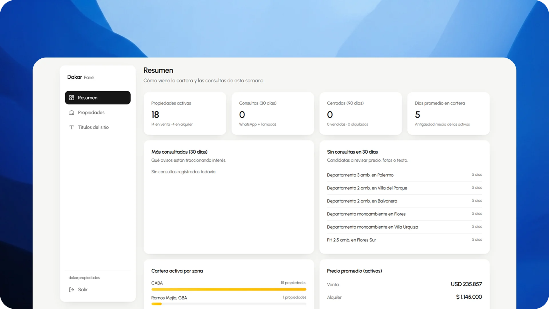549x309 pixels.
Task: Open Departamento monoambiente en Flores
Action: (404, 214)
